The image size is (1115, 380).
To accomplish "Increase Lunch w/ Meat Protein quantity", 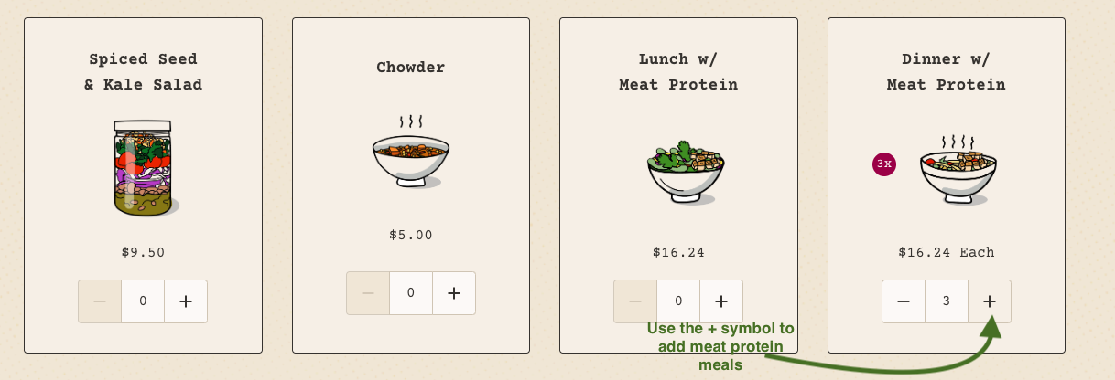I will coord(721,301).
